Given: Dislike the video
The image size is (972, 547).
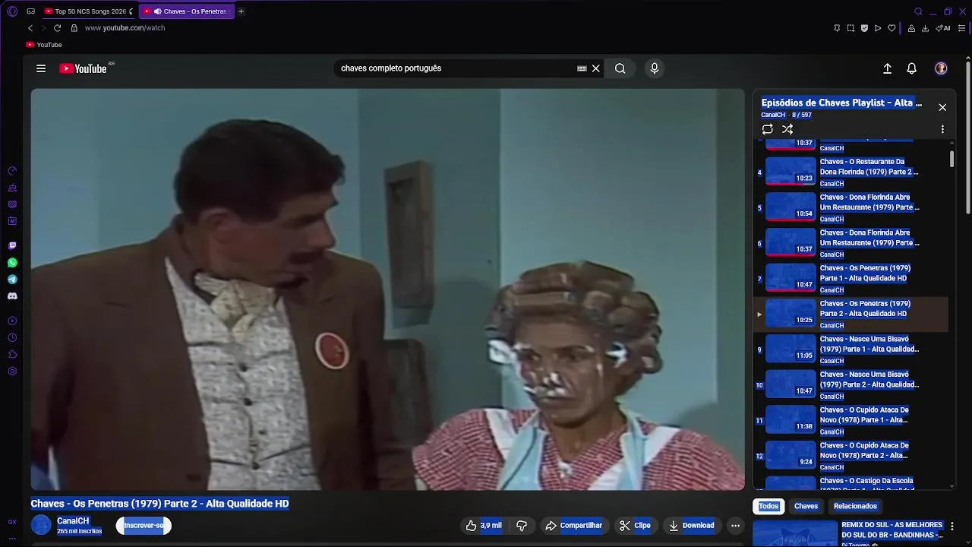Looking at the screenshot, I should [522, 525].
